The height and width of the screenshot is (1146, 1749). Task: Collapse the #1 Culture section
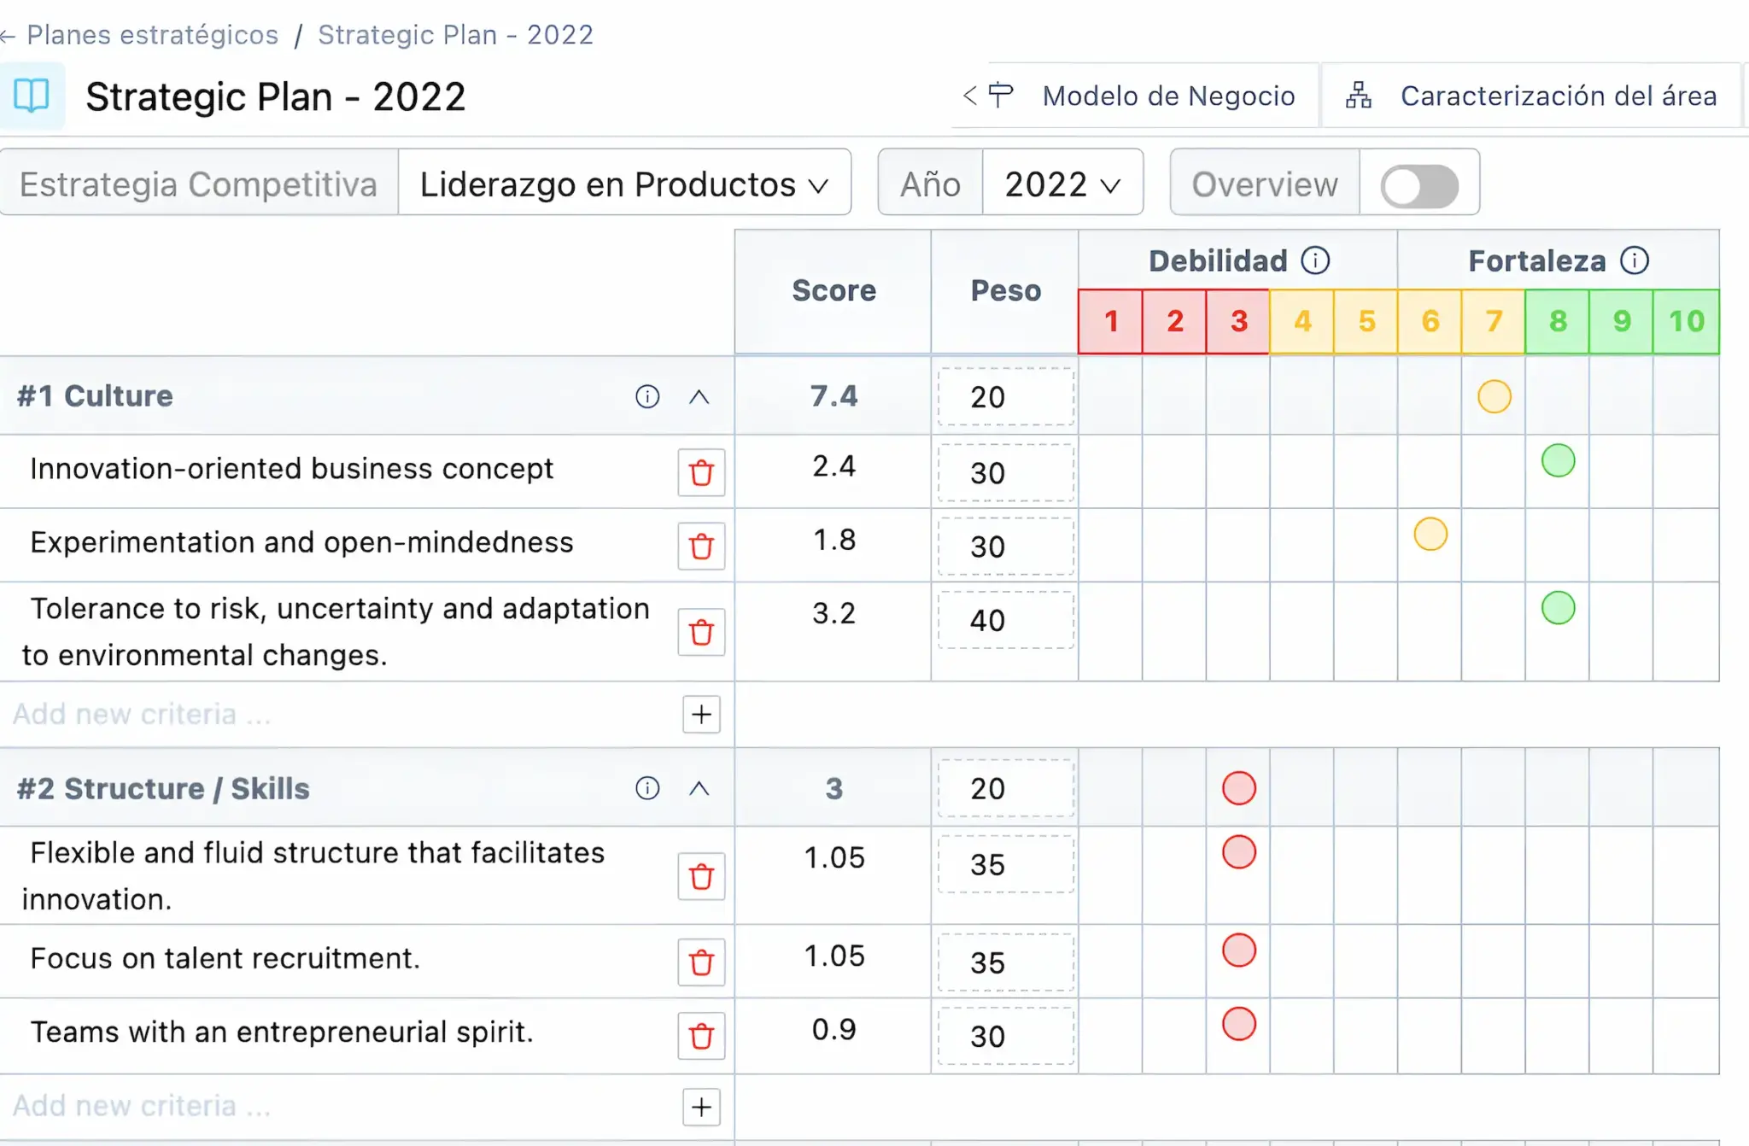point(699,396)
